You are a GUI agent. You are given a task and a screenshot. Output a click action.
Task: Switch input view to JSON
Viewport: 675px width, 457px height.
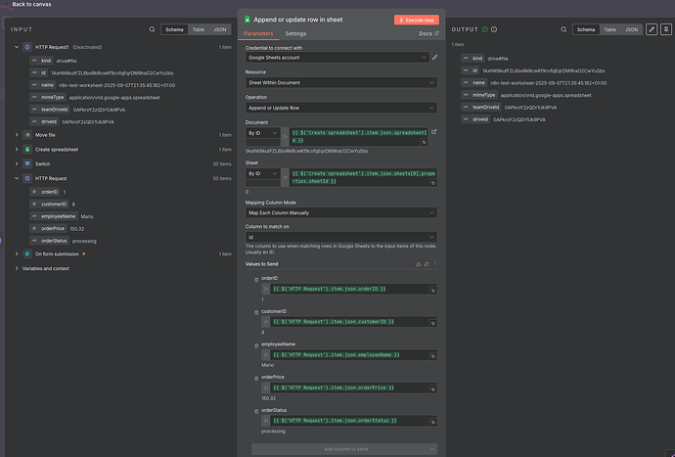point(220,30)
